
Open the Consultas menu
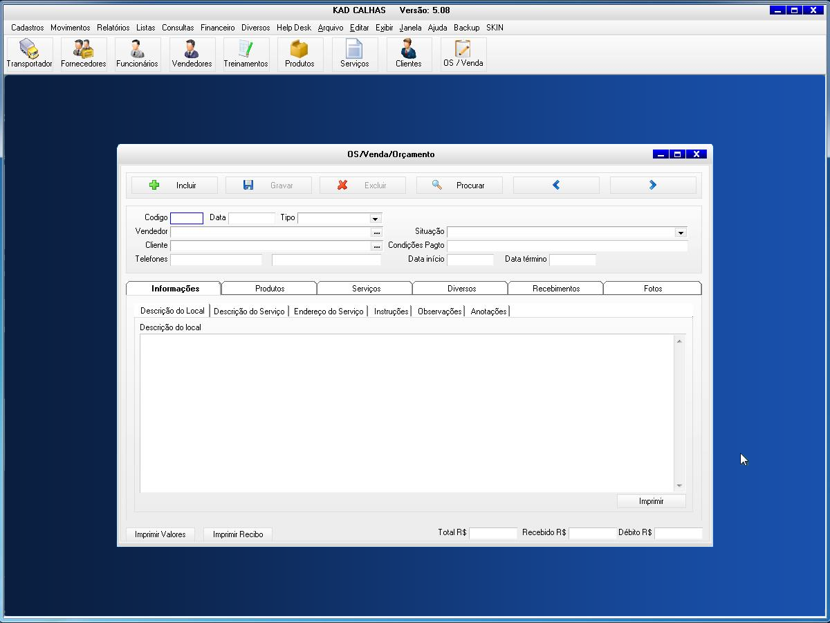(x=178, y=28)
